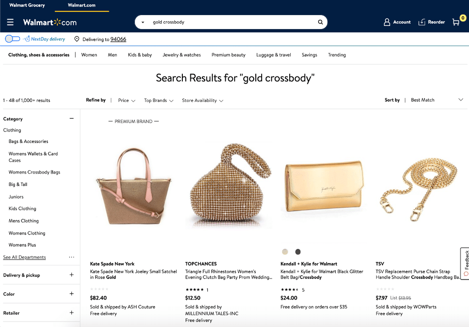Expand the Delivery & pickup filter

pyautogui.click(x=71, y=275)
